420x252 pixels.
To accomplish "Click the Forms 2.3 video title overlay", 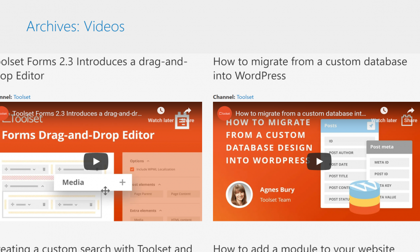I will pos(77,114).
